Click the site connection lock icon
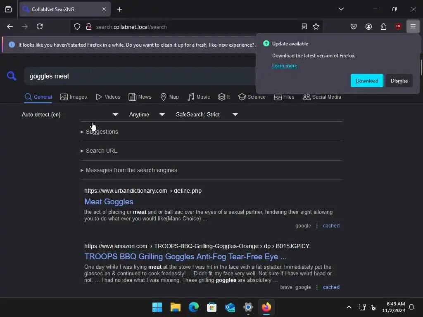The height and width of the screenshot is (317, 423). coord(88,27)
